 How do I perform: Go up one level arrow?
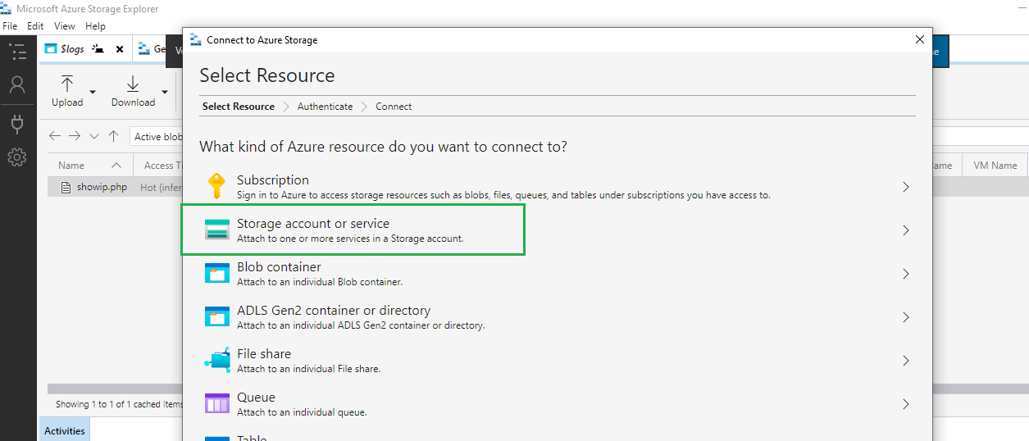113,136
